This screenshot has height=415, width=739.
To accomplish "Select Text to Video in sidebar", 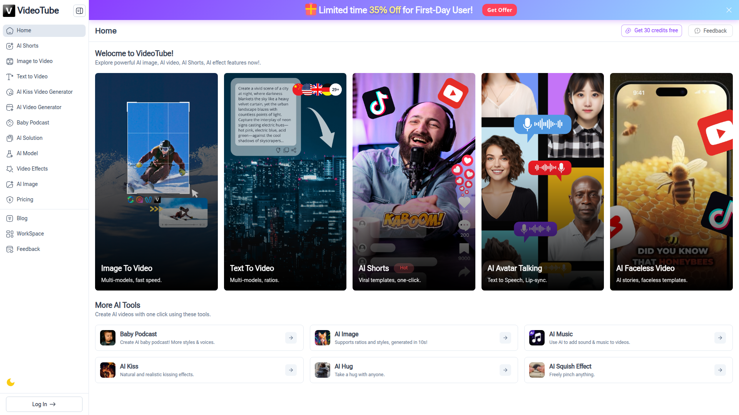I will [44, 76].
